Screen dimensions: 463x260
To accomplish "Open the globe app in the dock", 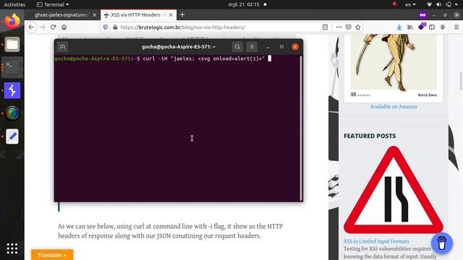I will tap(12, 113).
